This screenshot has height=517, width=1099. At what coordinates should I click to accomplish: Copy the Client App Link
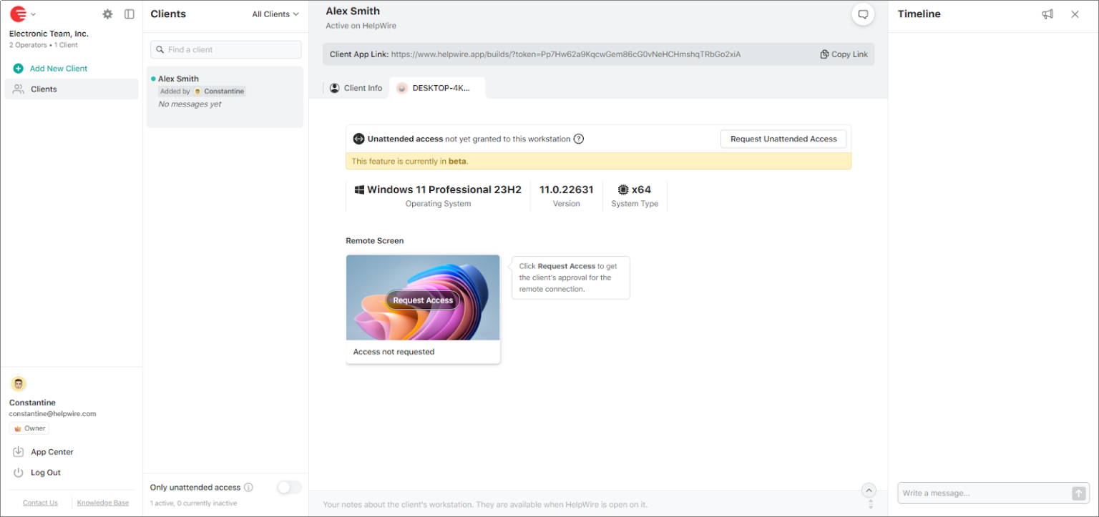844,54
